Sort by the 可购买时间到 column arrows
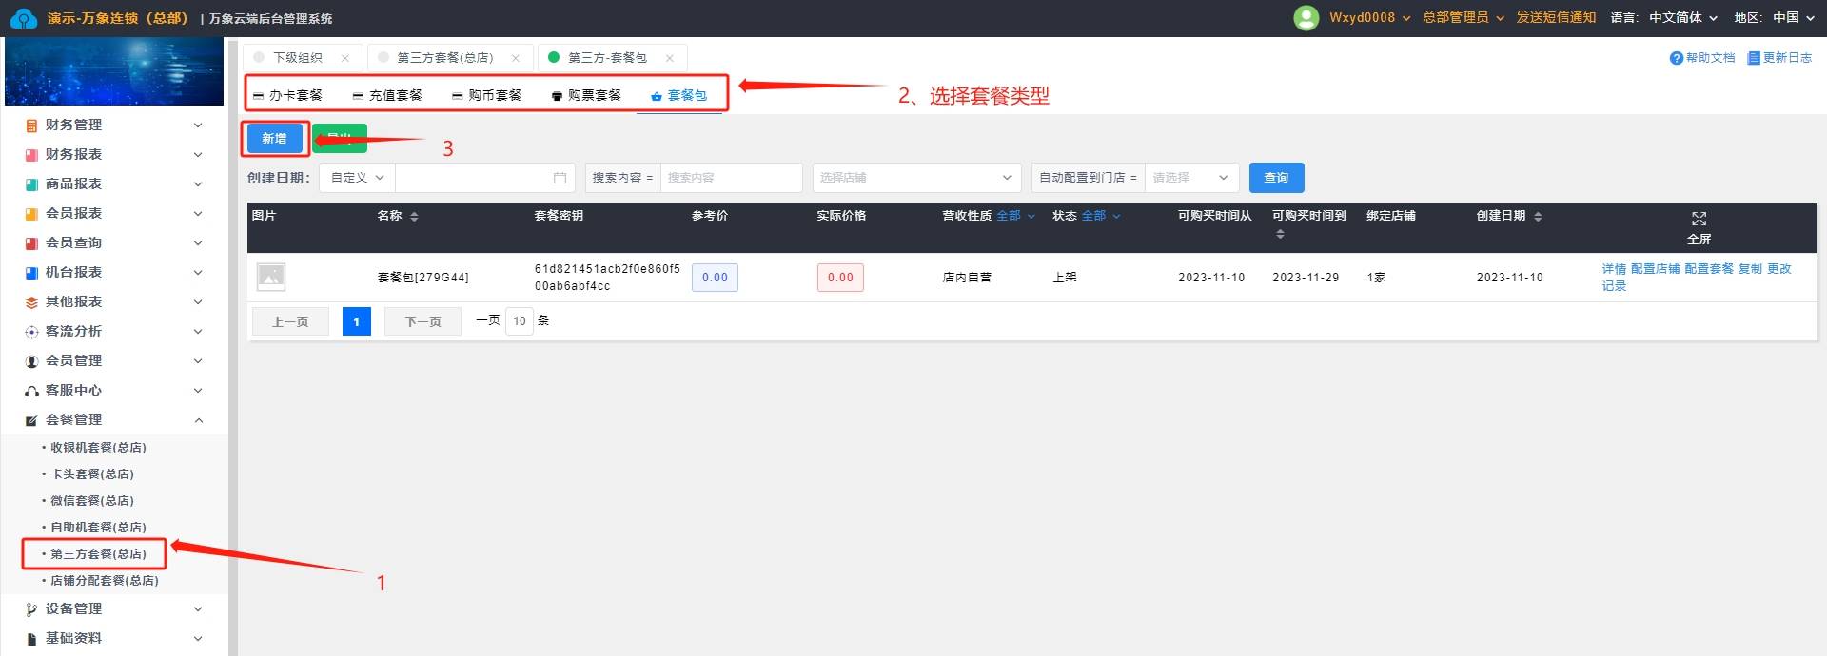 click(x=1280, y=234)
